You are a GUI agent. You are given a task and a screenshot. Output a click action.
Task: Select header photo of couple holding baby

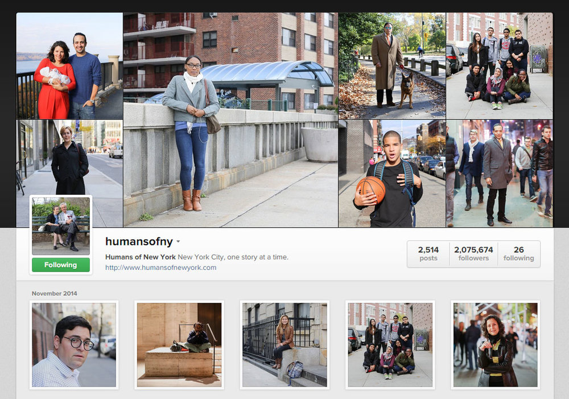pos(69,65)
